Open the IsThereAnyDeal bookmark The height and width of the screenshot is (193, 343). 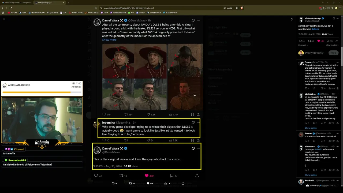[170, 13]
